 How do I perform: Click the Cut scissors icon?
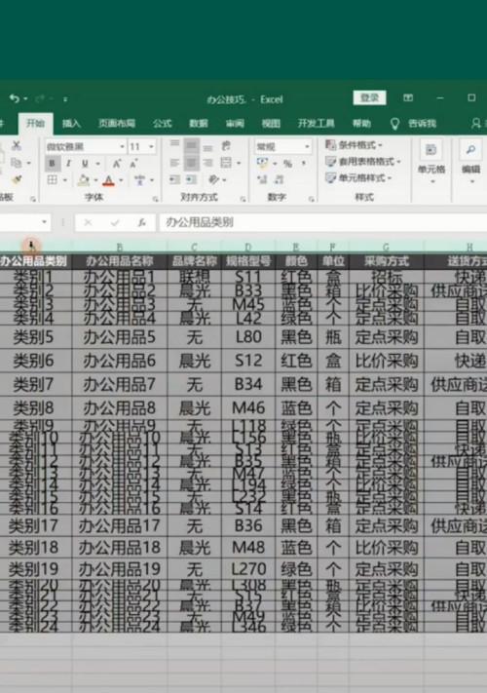tap(17, 145)
